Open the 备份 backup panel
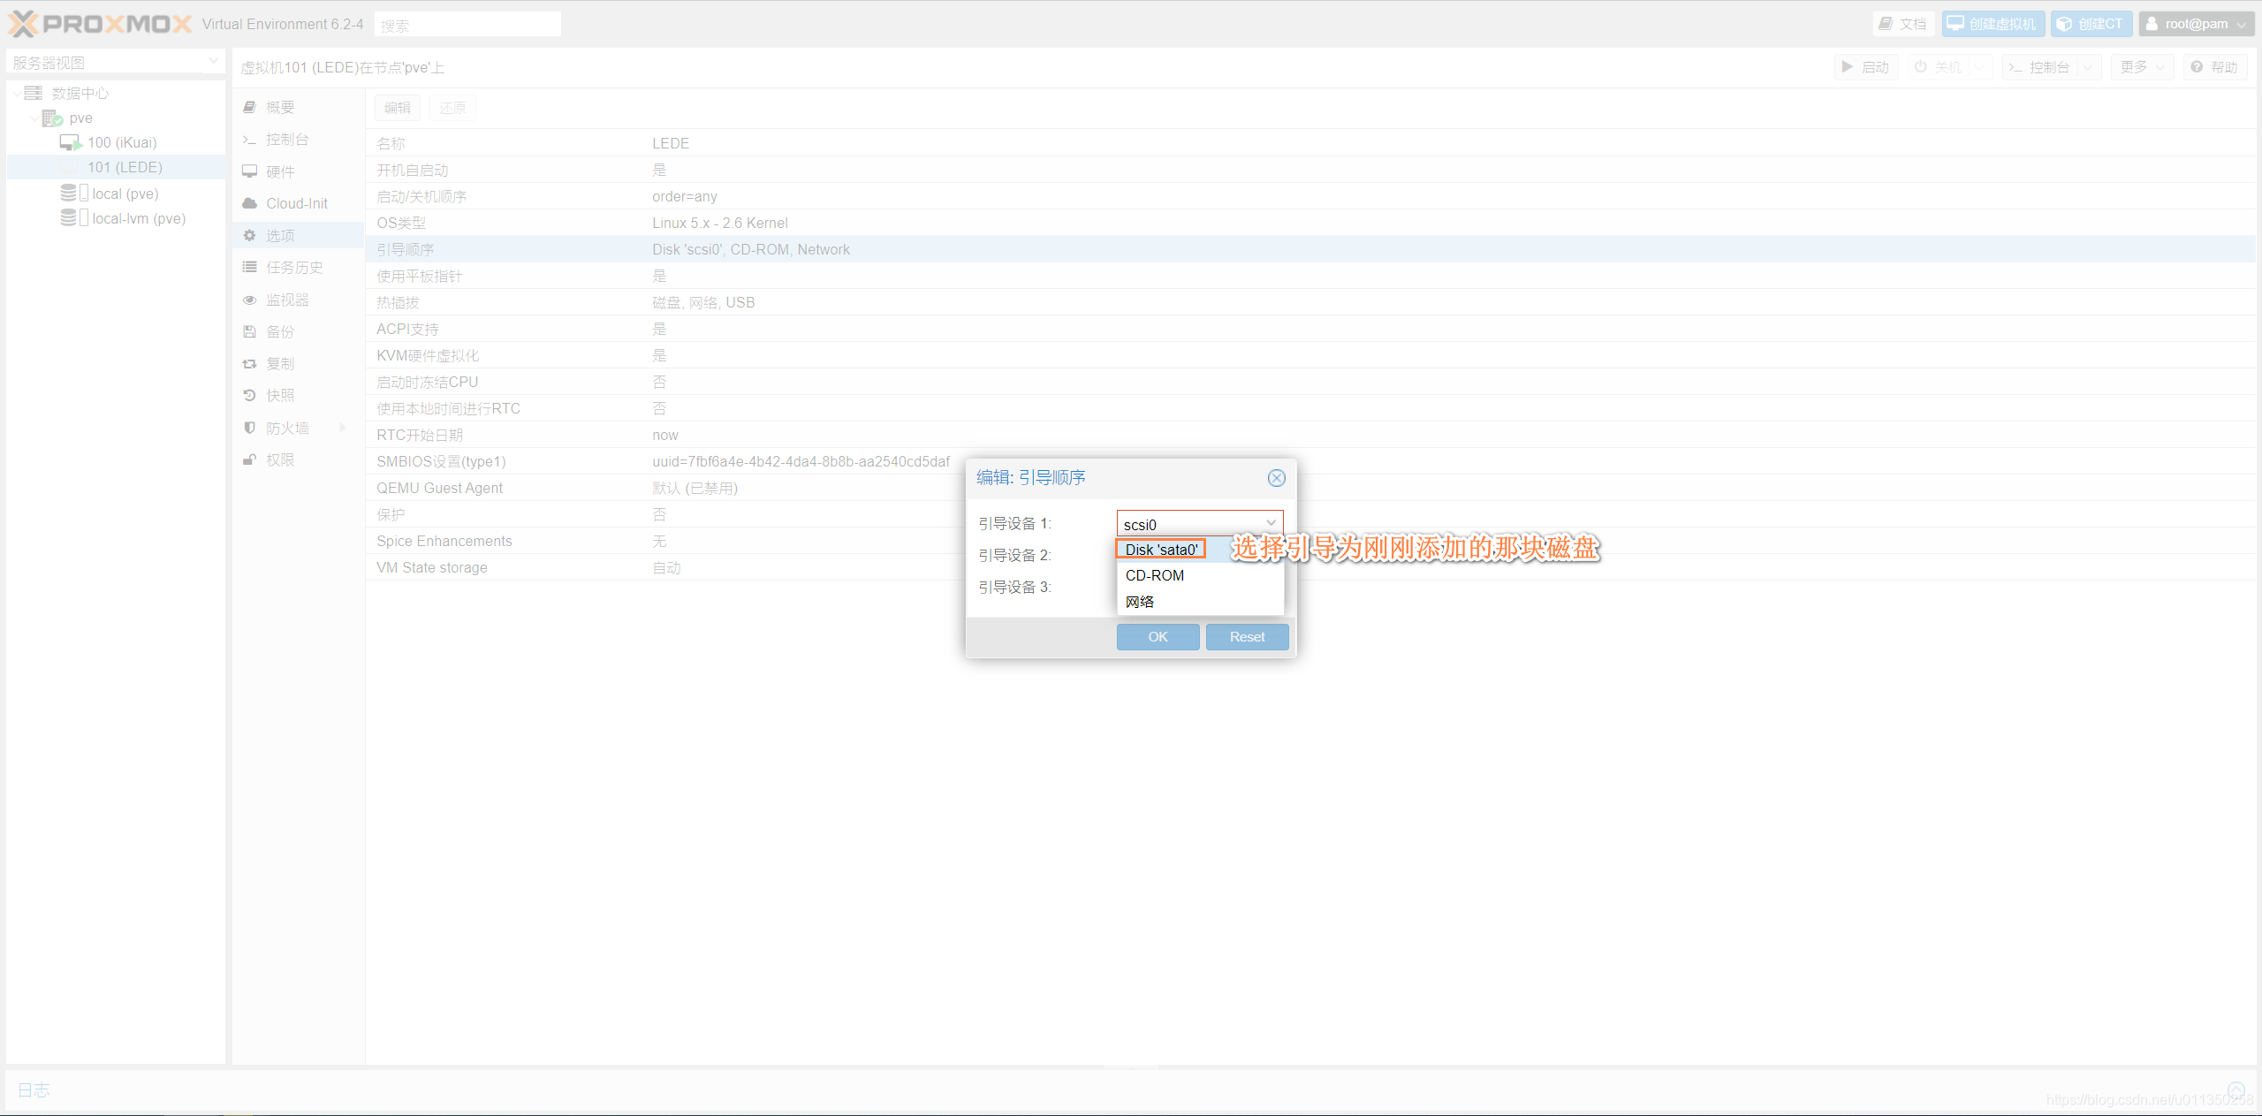2262x1116 pixels. (x=279, y=332)
